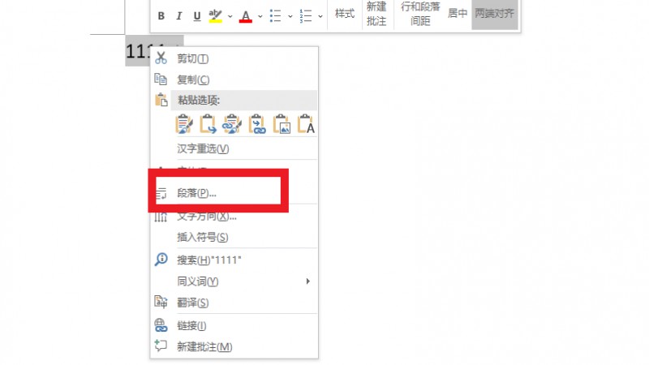The image size is (649, 365).
Task: Apply yellow text highlight color
Action: point(215,15)
